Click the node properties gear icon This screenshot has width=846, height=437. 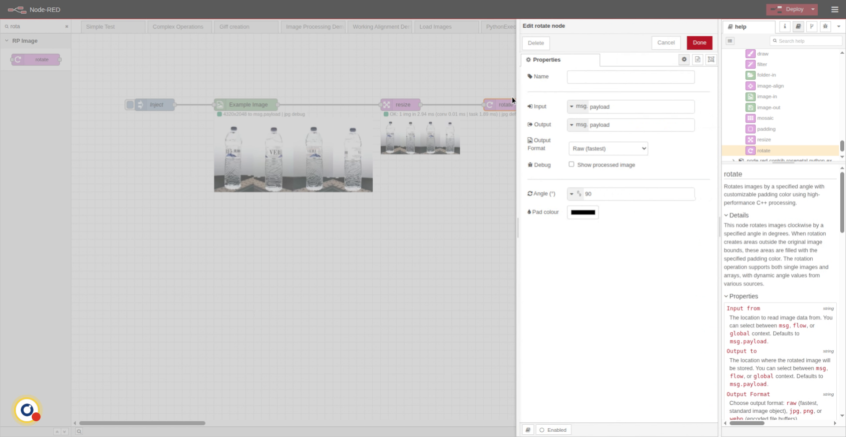(684, 59)
